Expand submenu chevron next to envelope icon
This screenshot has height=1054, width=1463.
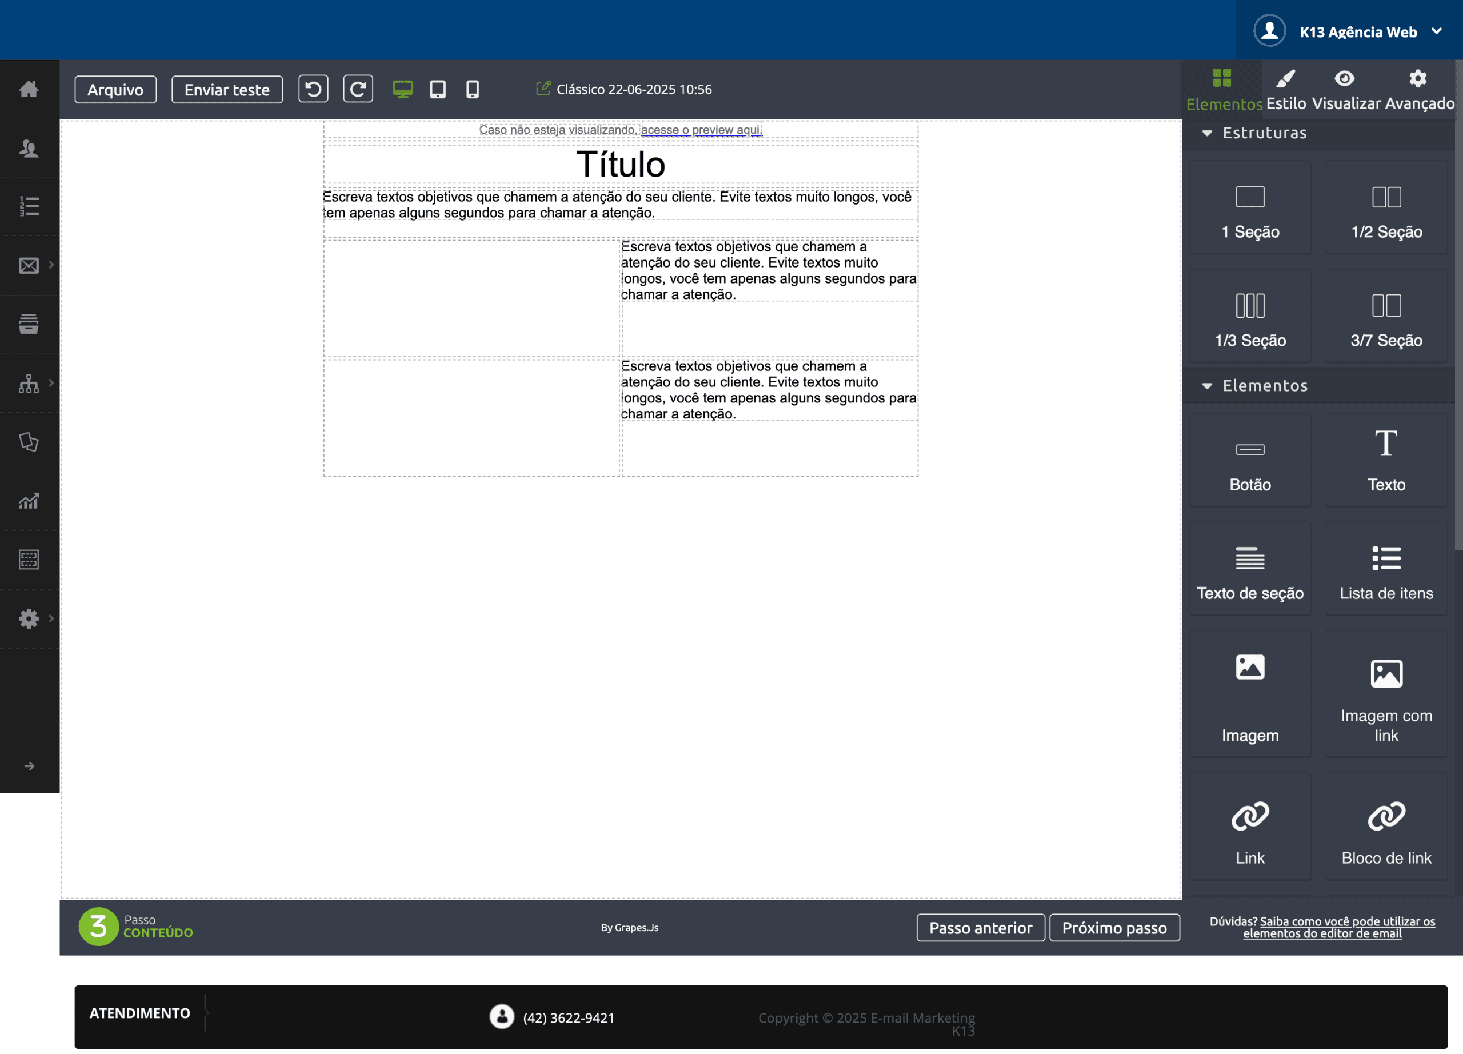pos(51,265)
